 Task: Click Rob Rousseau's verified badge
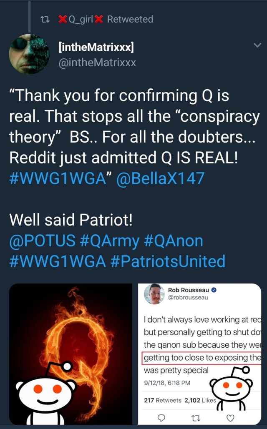tap(214, 290)
